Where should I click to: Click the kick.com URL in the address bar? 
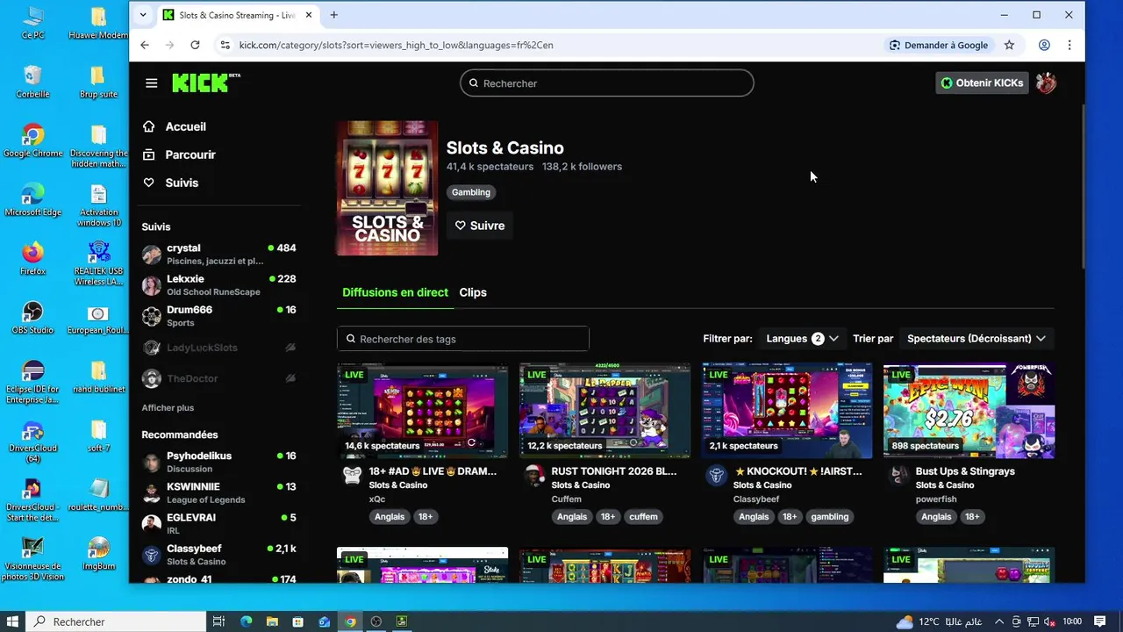[396, 45]
